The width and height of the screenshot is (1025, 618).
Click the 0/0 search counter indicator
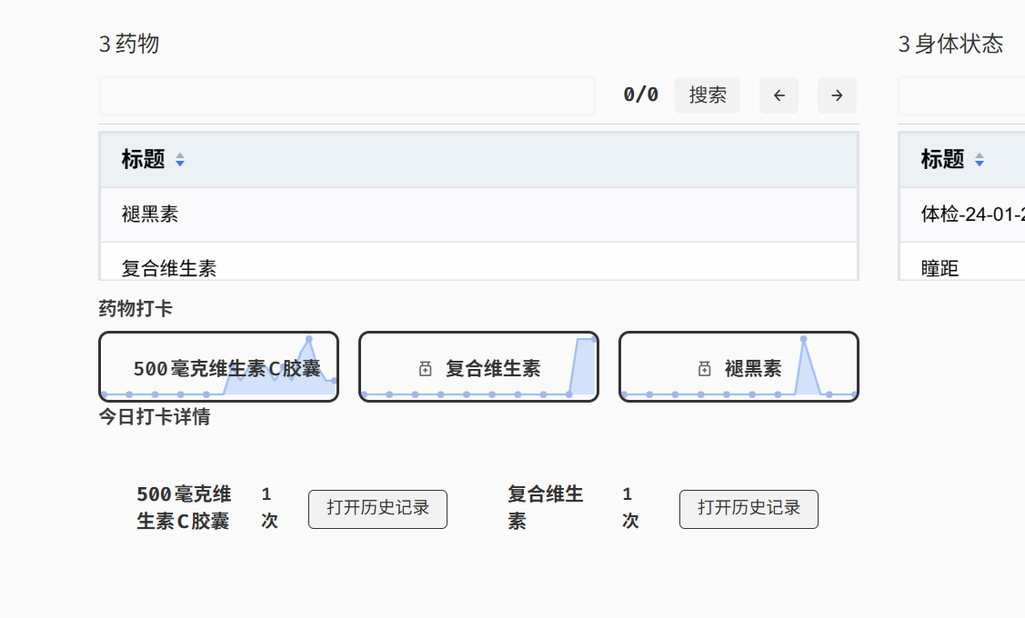(x=642, y=95)
